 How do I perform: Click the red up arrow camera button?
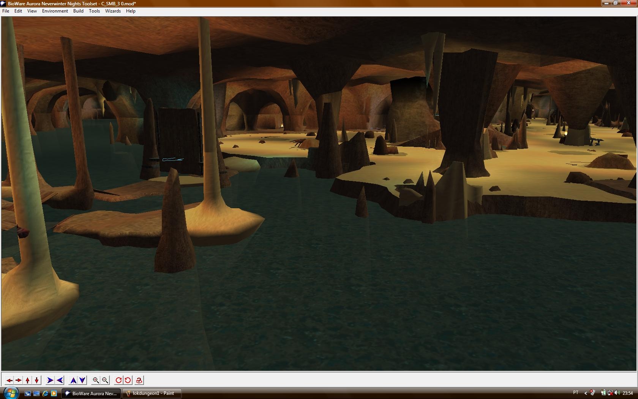tap(27, 380)
